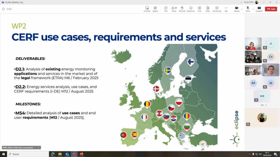Unmute the Micro microphone

248,9
